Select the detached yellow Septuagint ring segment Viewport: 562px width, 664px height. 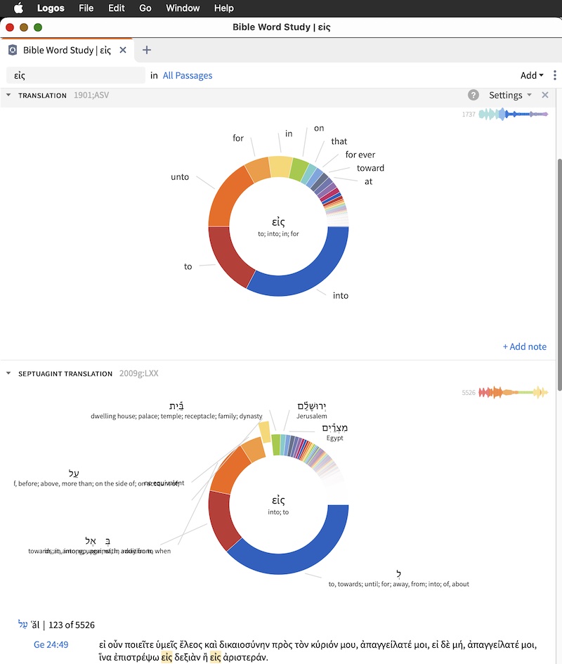coord(265,432)
